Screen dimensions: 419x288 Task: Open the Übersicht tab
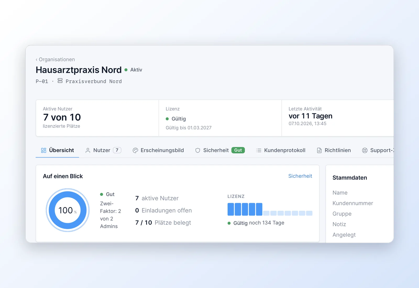tap(57, 150)
